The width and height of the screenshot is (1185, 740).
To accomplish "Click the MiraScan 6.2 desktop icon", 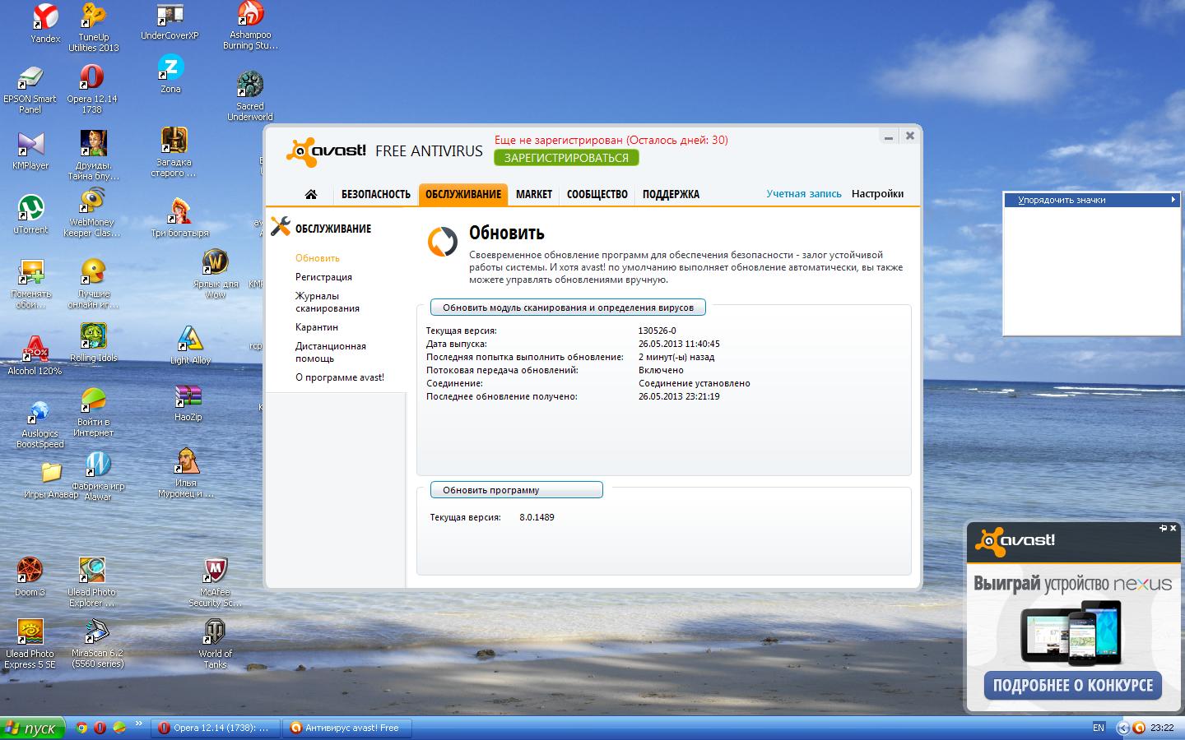I will (97, 644).
